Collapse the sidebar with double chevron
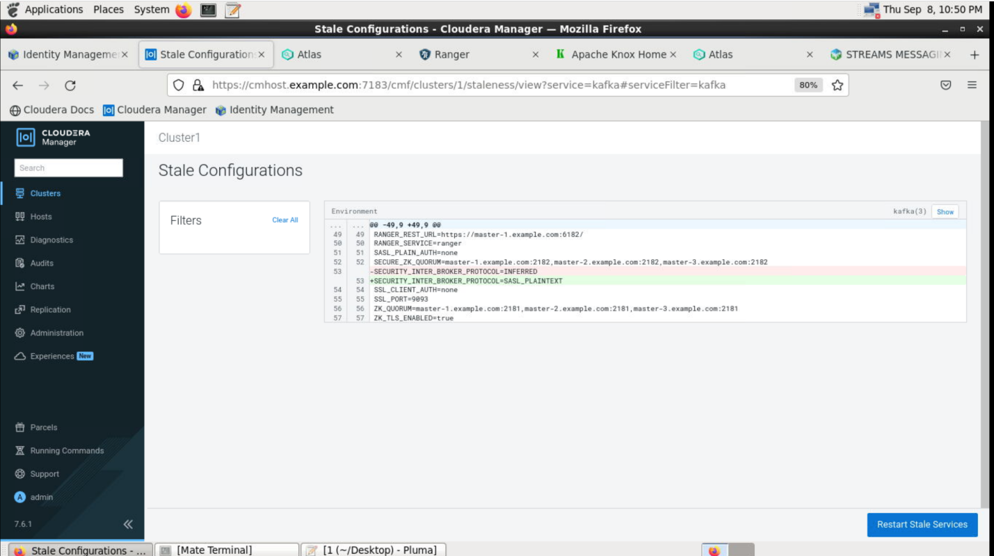 [128, 524]
